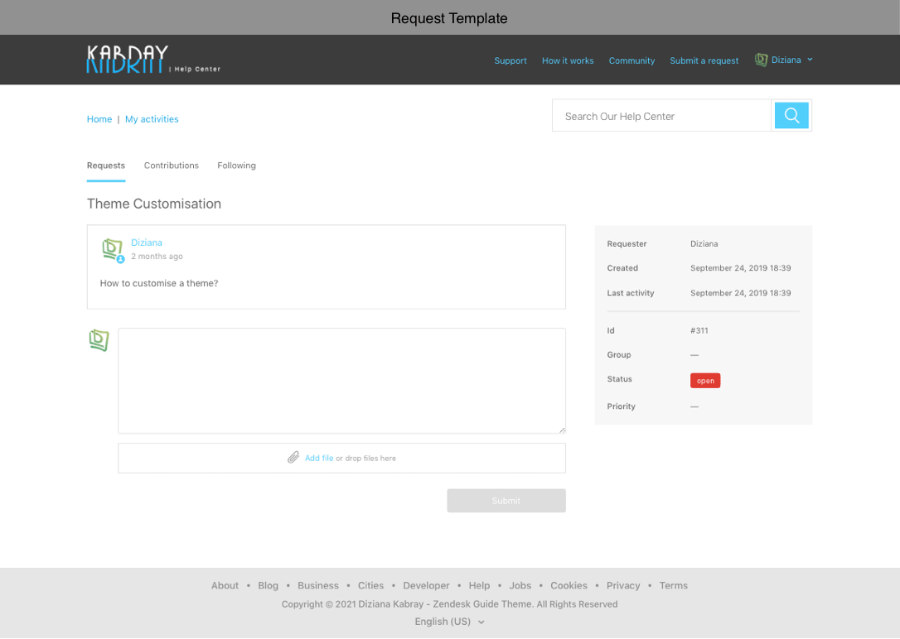Switch to the Contributions tab
The width and height of the screenshot is (900, 639).
tap(171, 166)
